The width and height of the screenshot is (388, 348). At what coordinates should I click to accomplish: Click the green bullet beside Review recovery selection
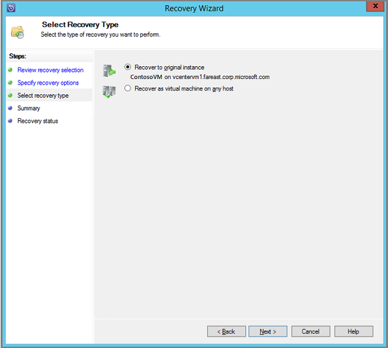click(10, 70)
